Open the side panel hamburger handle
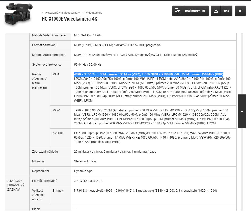This screenshot has height=215, width=251. click(242, 111)
